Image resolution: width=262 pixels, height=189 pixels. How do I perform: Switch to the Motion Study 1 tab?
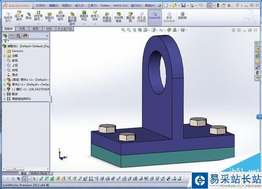40,173
